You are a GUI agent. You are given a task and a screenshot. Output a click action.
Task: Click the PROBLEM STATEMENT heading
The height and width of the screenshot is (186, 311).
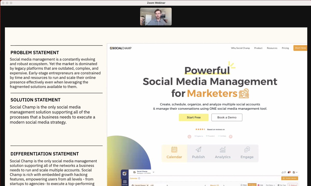click(x=35, y=53)
